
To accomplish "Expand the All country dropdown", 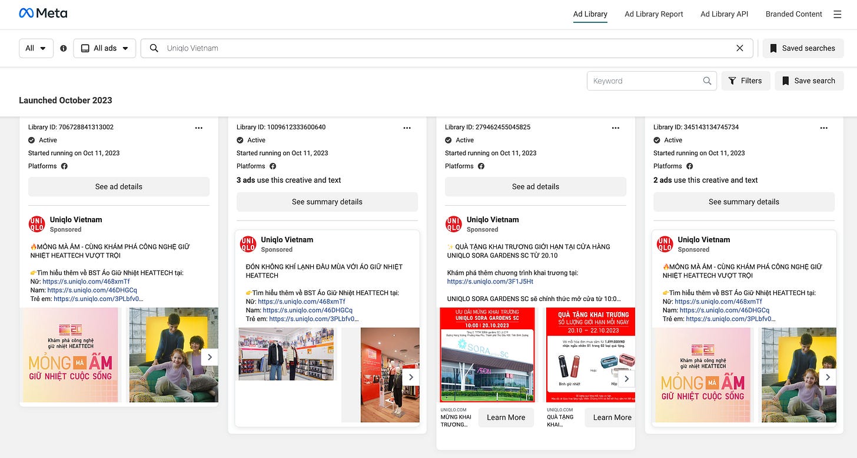I will pos(36,48).
